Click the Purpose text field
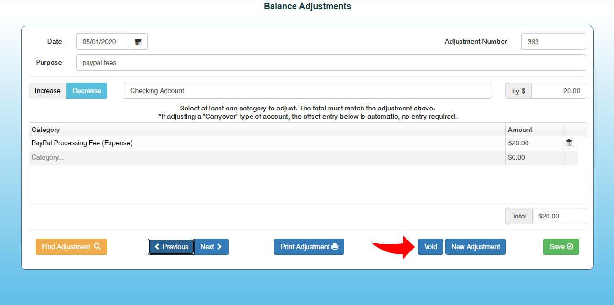Image resolution: width=614 pixels, height=305 pixels. point(330,63)
